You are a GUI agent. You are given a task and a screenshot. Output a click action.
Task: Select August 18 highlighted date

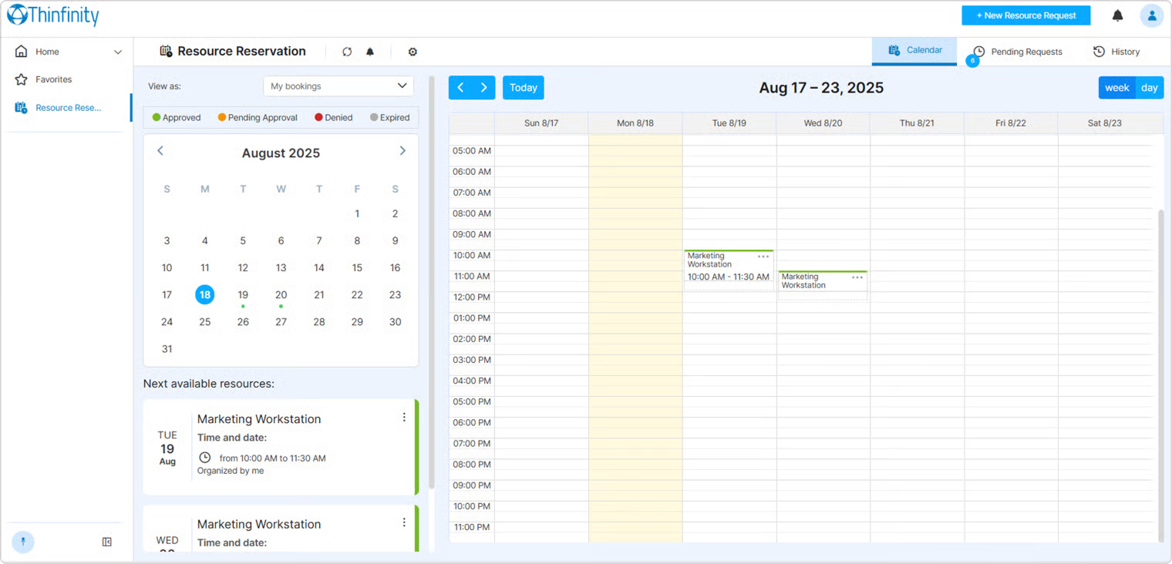pos(204,295)
